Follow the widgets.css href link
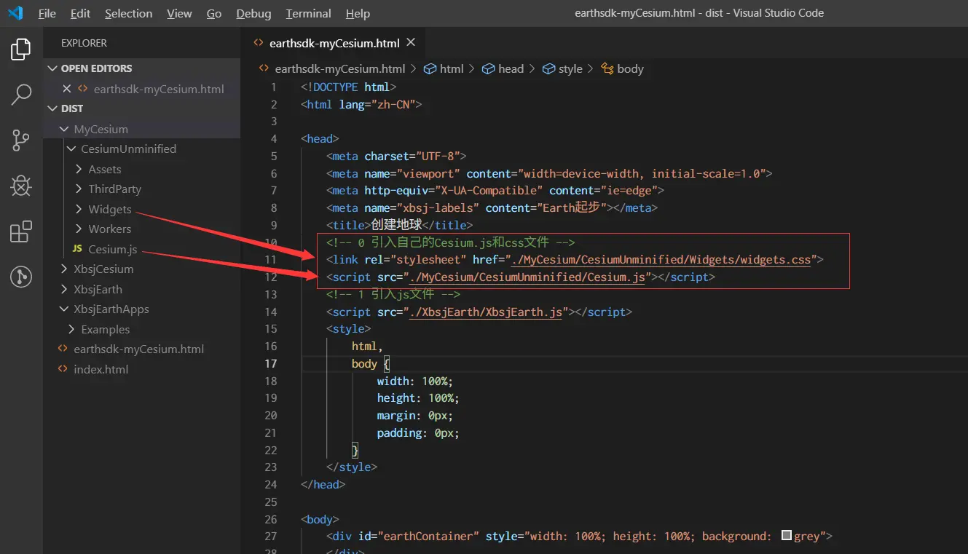Screen dimensions: 968x554 coord(662,260)
